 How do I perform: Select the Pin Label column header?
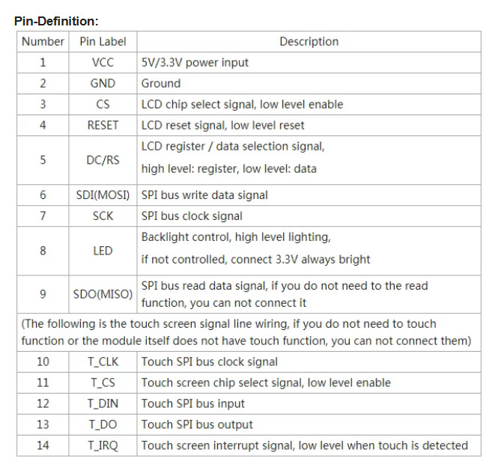click(x=103, y=41)
